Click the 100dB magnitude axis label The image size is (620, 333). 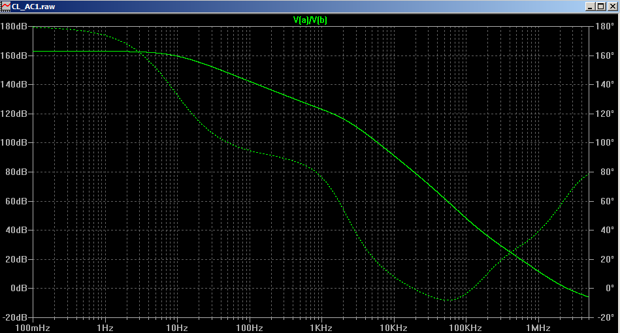pyautogui.click(x=14, y=142)
